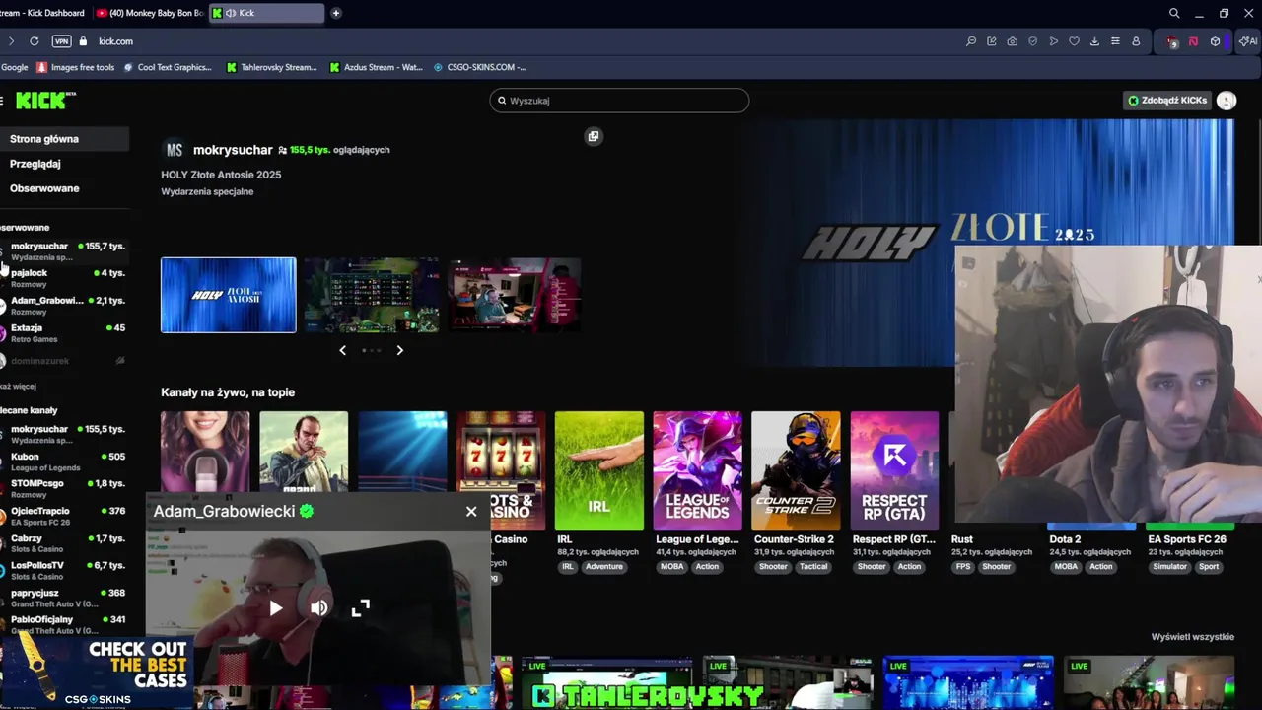Open the Images free tools bookmark
The image size is (1262, 710).
pyautogui.click(x=76, y=67)
